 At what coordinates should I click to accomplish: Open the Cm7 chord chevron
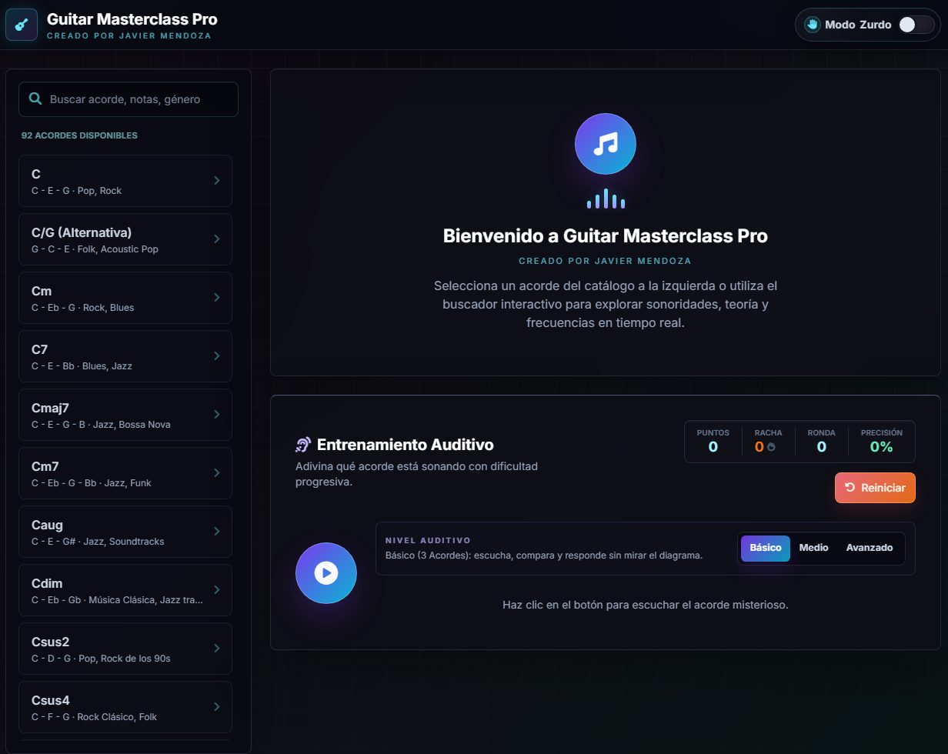(x=217, y=472)
